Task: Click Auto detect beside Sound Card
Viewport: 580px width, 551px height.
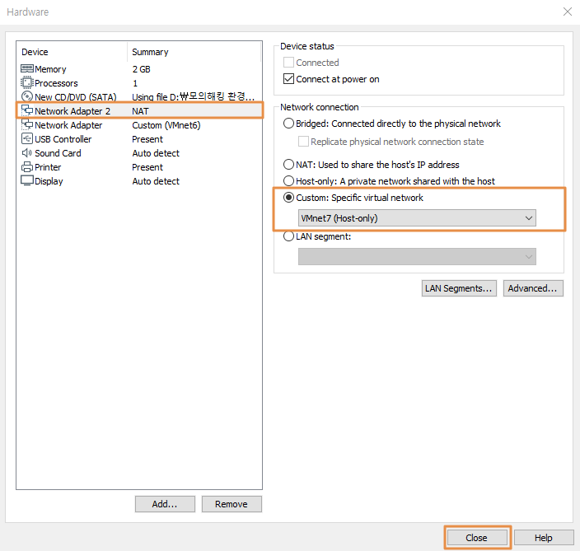Action: pos(156,153)
